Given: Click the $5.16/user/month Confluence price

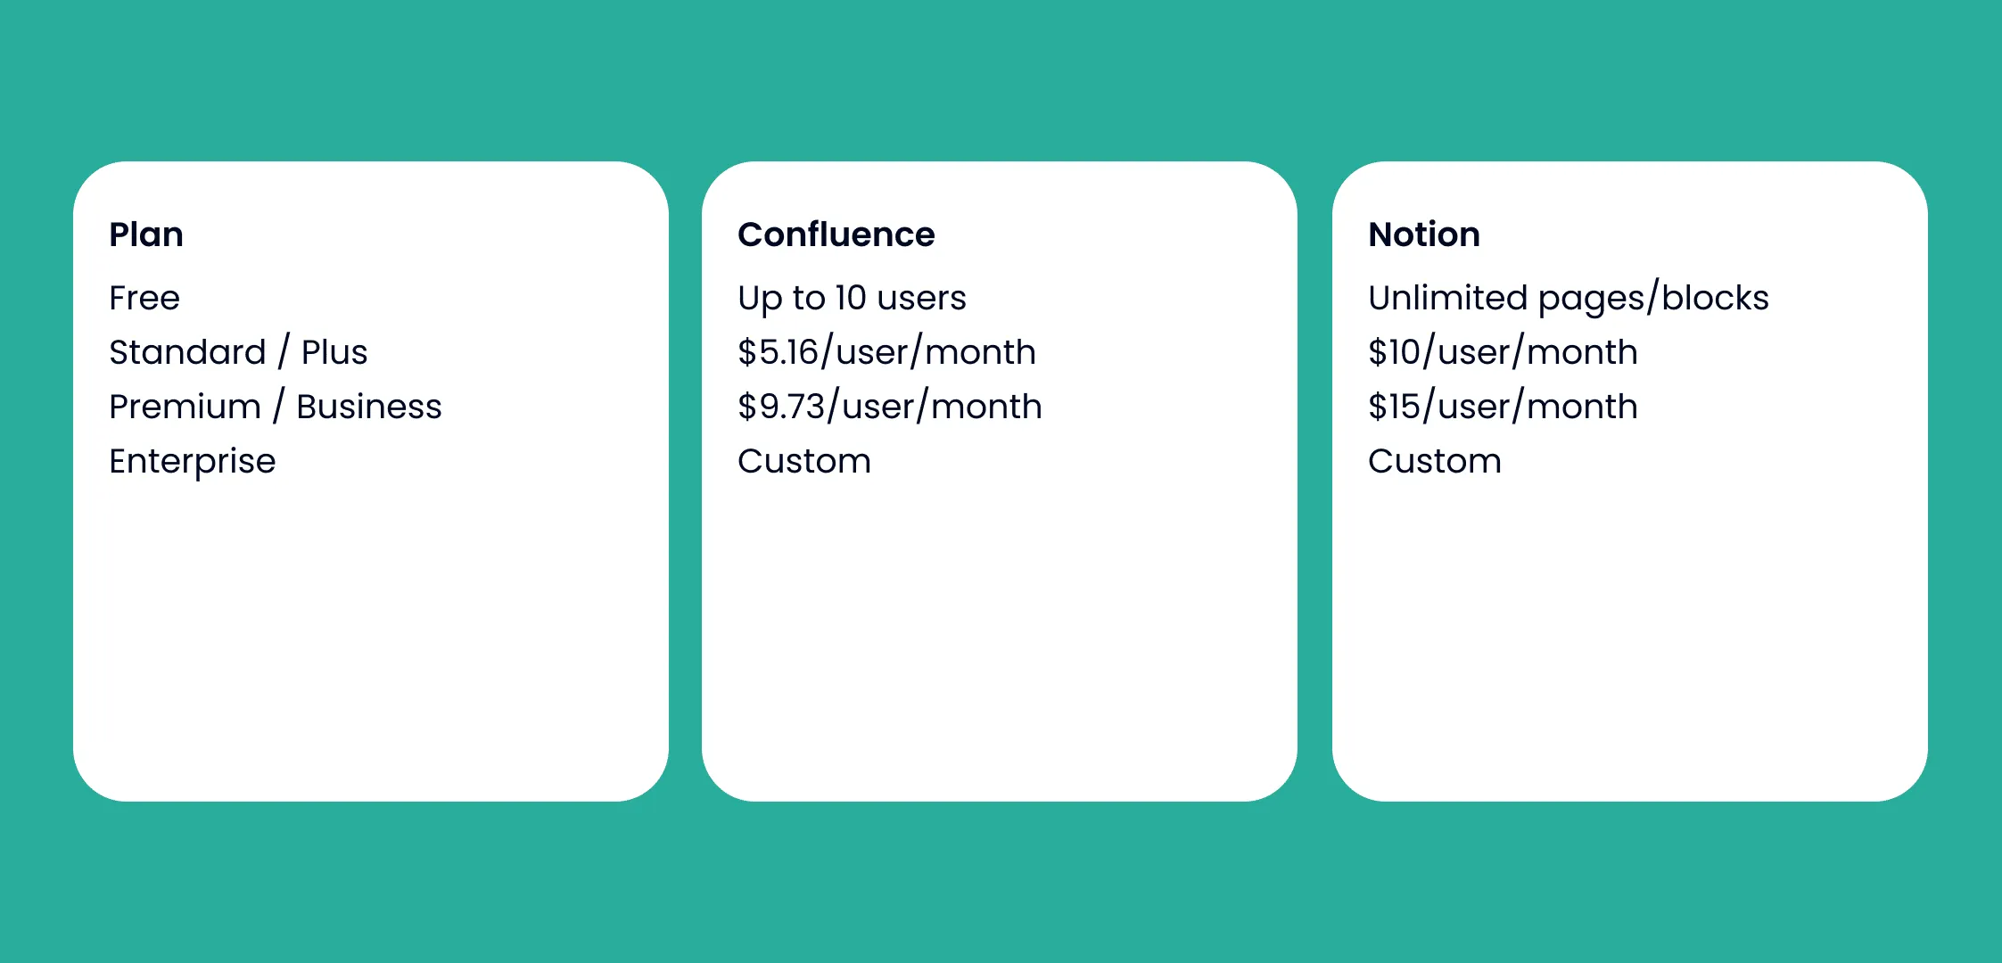Looking at the screenshot, I should [x=886, y=352].
